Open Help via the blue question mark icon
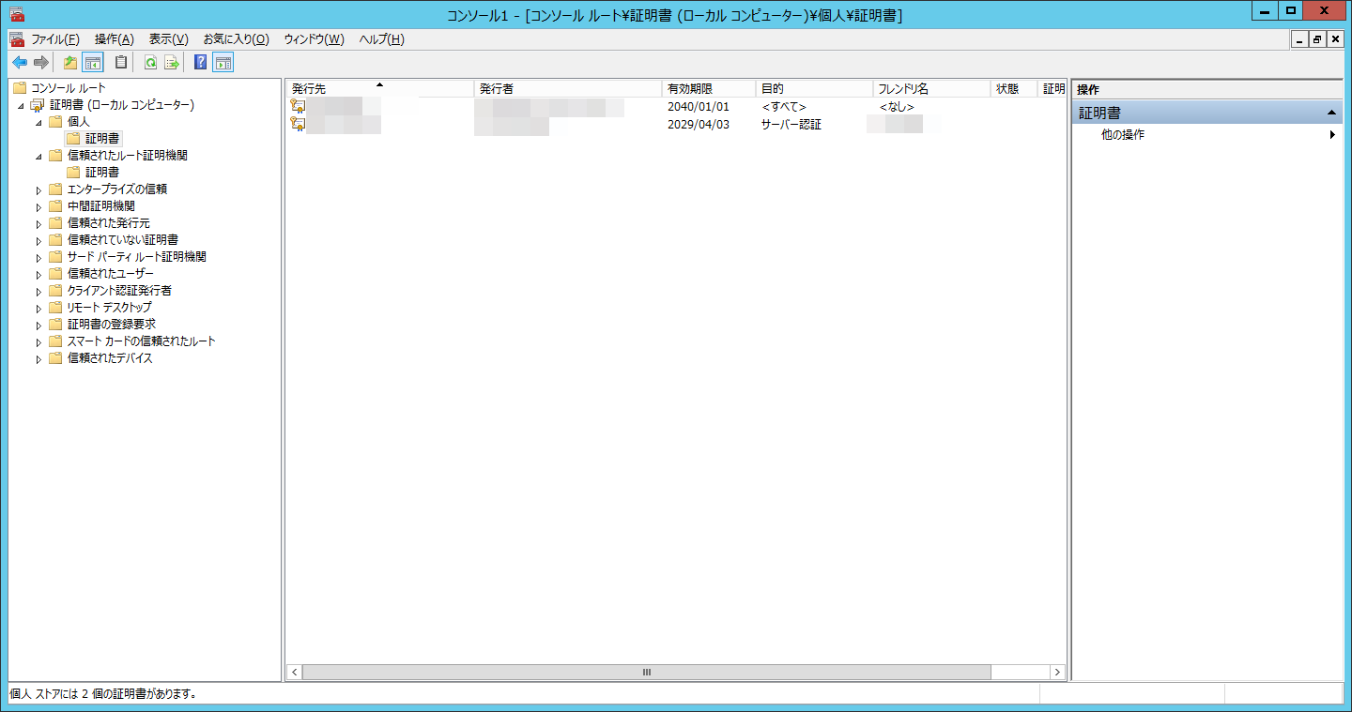This screenshot has height=712, width=1352. (x=200, y=63)
